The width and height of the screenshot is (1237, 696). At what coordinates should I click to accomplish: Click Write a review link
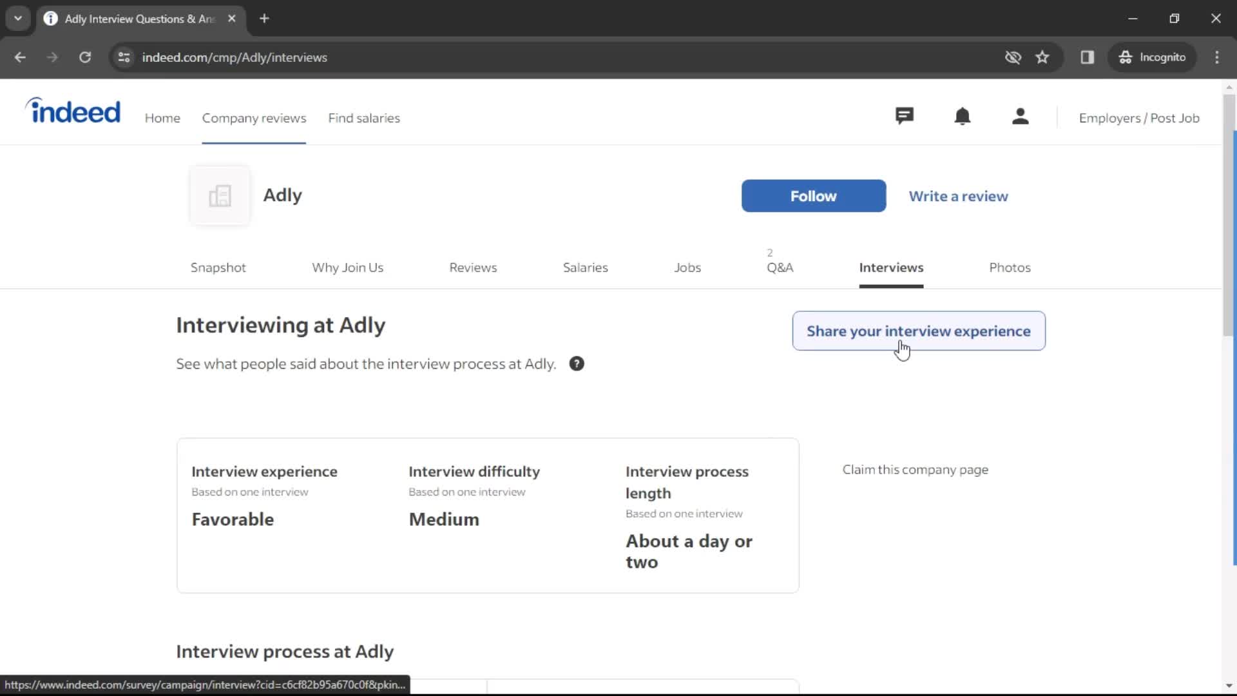958,195
